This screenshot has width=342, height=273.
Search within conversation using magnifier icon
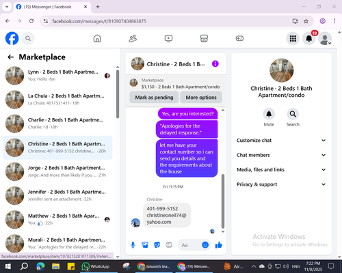pyautogui.click(x=293, y=114)
